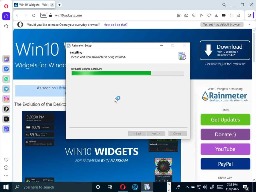Open the Opera menu logo
Screen dimensions: 256x192
pos(6,6)
